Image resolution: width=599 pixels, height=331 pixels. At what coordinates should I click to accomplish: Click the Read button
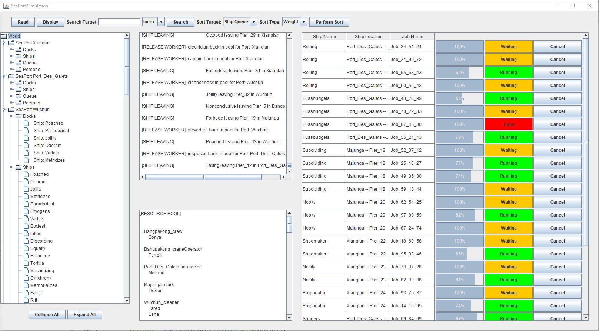coord(23,22)
